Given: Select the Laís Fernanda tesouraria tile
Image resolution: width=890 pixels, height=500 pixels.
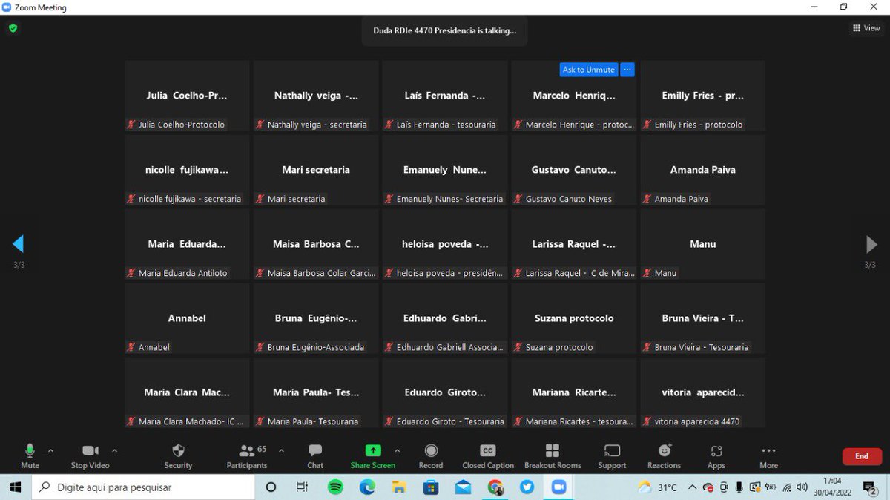Looking at the screenshot, I should click(x=445, y=96).
